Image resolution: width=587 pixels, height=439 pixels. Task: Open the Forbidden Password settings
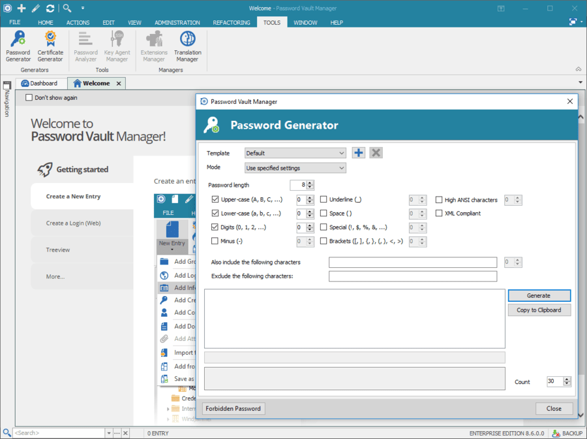point(233,408)
